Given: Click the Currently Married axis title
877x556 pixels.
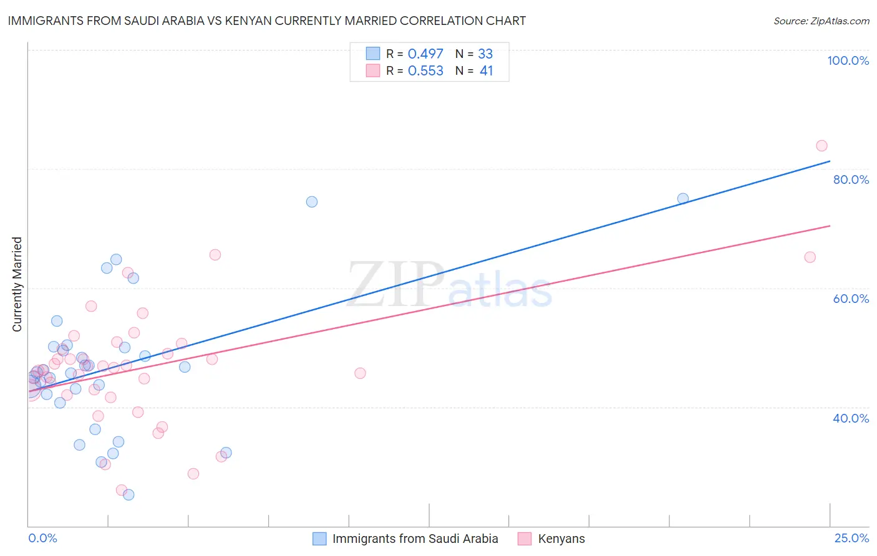Looking at the screenshot, I should [17, 284].
